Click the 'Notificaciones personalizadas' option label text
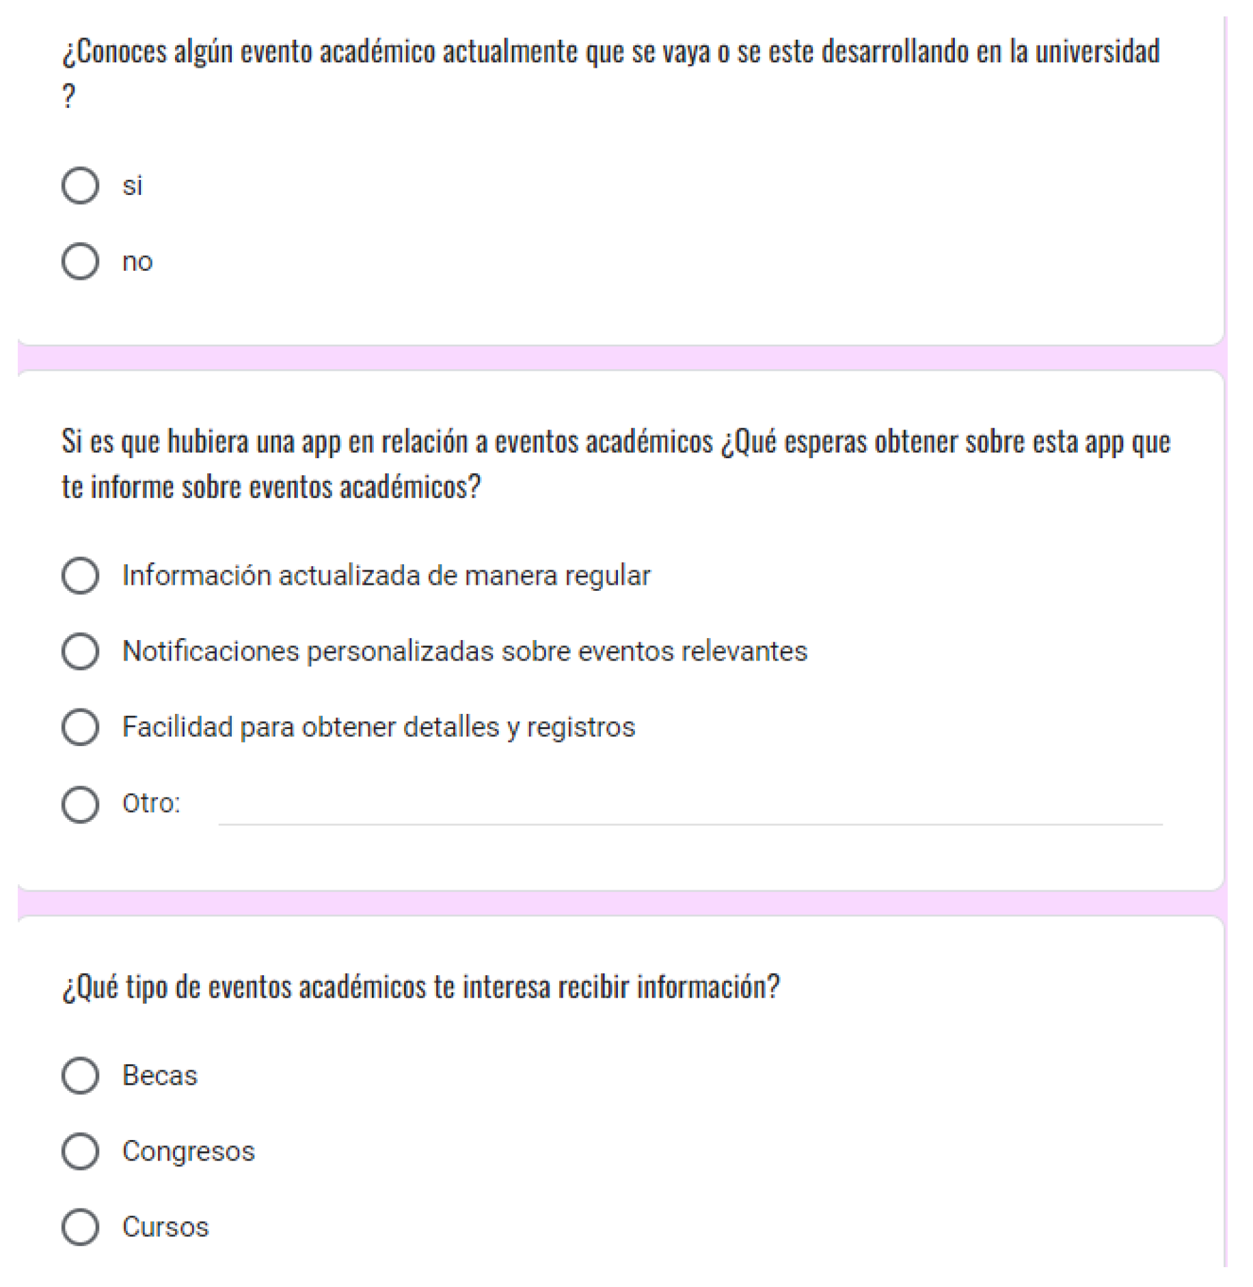The width and height of the screenshot is (1253, 1287). [x=464, y=651]
